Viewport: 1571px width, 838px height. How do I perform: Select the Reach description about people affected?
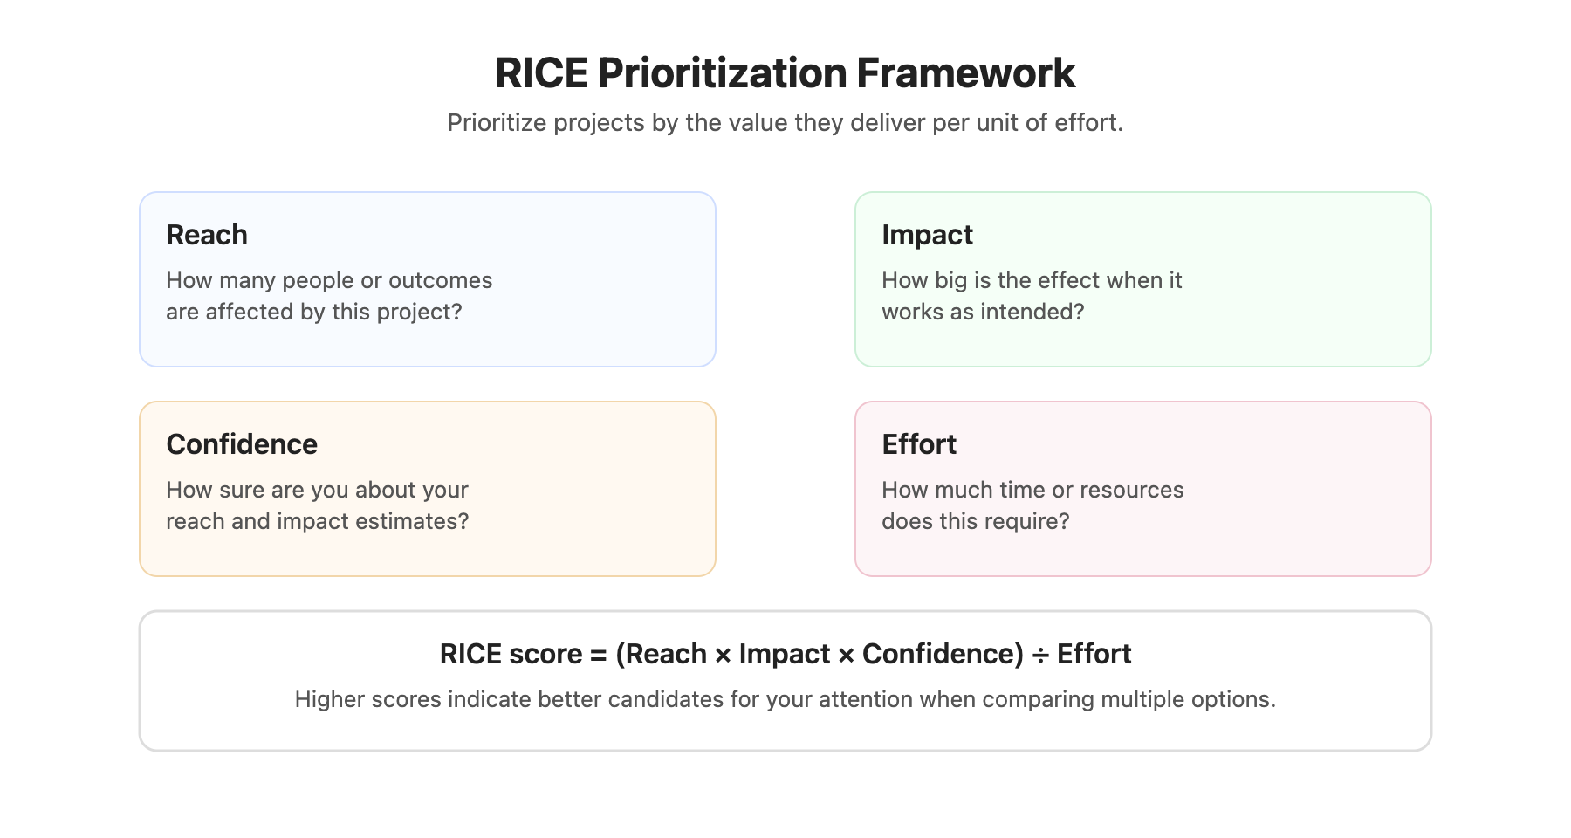coord(329,296)
